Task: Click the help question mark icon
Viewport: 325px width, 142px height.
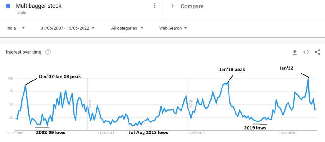Action: 48,52
